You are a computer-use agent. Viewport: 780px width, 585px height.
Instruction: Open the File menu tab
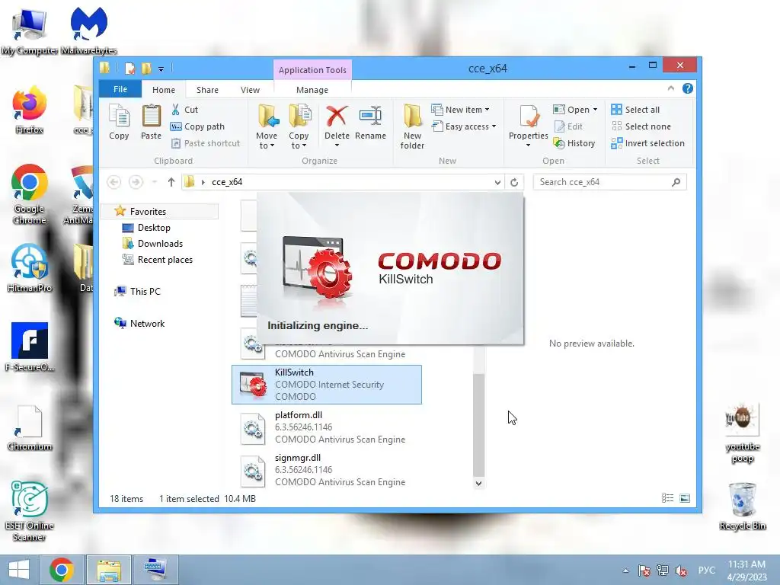click(120, 89)
